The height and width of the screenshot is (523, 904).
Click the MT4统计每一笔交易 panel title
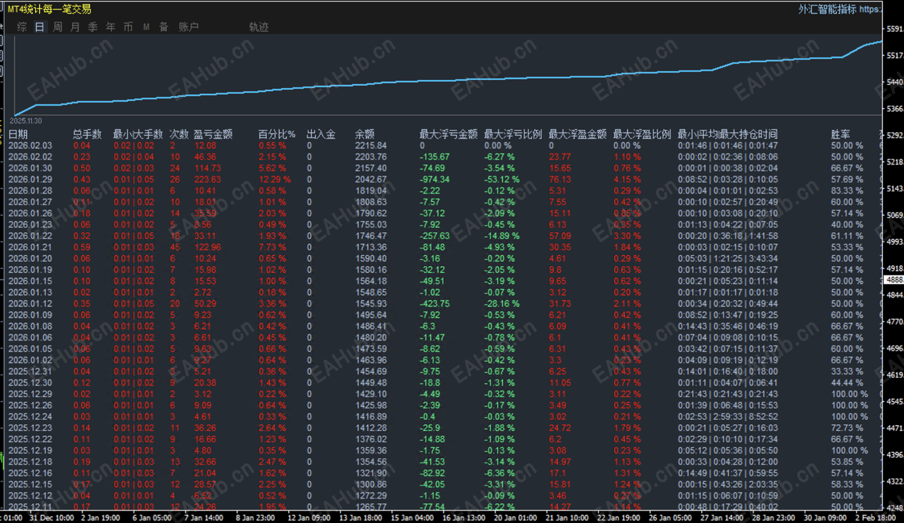click(x=49, y=9)
